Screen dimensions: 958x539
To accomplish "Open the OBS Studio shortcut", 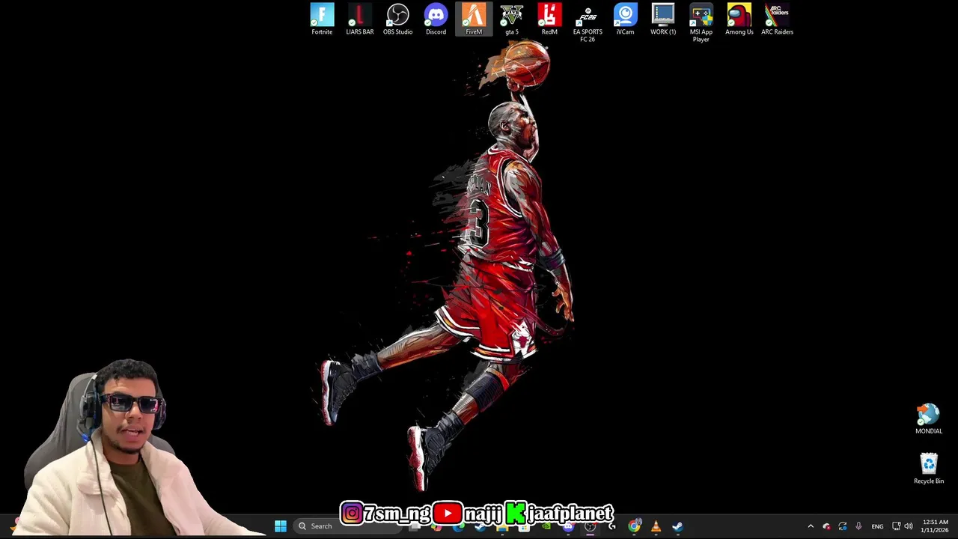I will click(x=398, y=19).
